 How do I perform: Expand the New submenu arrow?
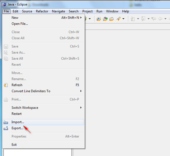(81, 18)
